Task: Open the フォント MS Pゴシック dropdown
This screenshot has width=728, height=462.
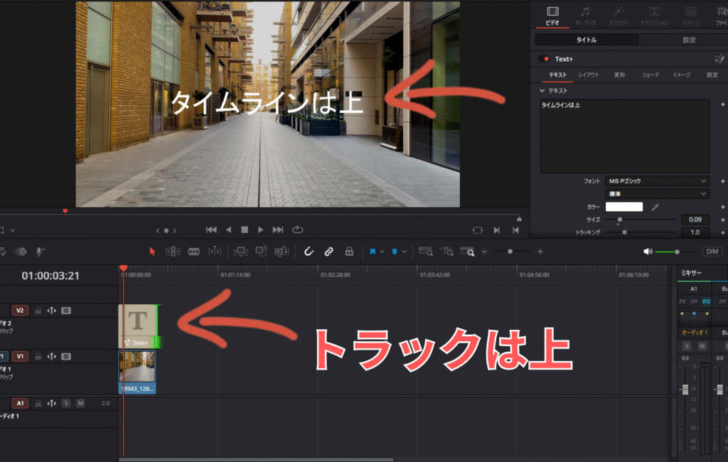Action: pyautogui.click(x=657, y=181)
